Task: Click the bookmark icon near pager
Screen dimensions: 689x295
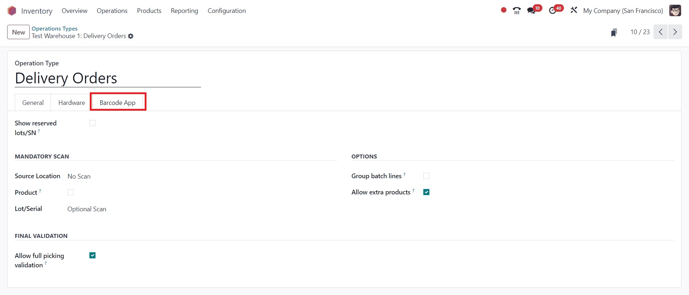Action: [614, 32]
